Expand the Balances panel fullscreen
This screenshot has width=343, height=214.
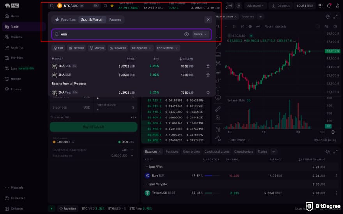point(335,151)
